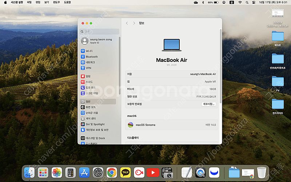This screenshot has height=182, width=291.
Task: Open the cloud status icon in menu bar
Action: [196, 3]
